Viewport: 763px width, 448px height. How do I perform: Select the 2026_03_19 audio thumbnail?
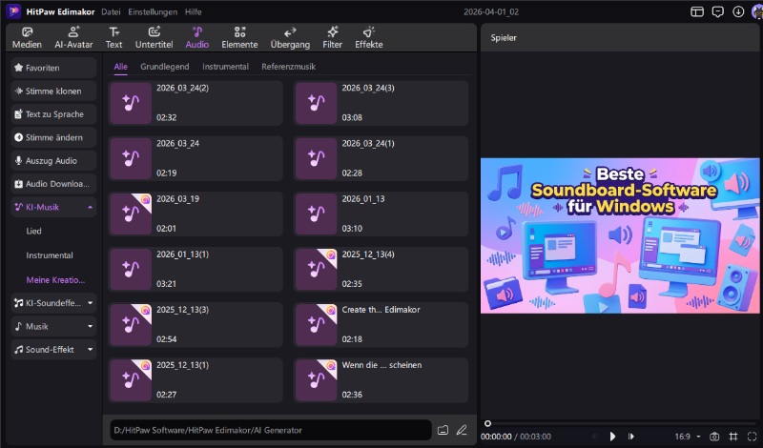(x=131, y=214)
